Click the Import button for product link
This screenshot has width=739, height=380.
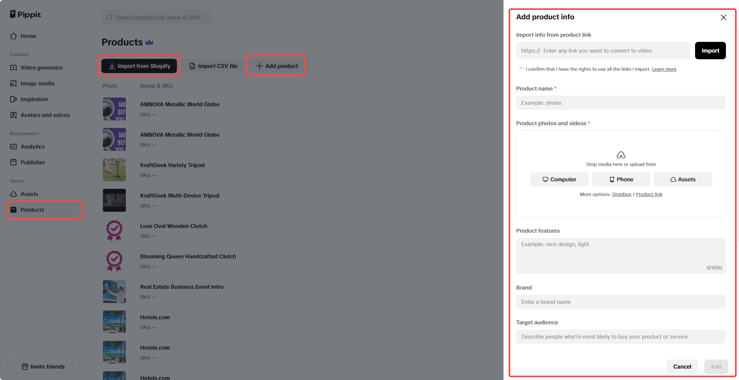(710, 51)
